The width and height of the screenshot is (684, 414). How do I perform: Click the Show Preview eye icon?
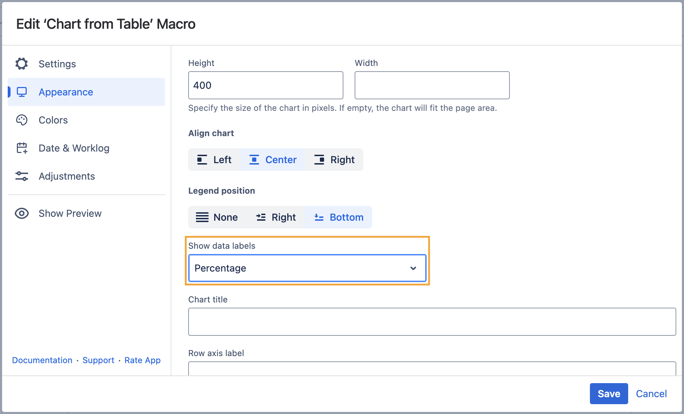pyautogui.click(x=22, y=213)
